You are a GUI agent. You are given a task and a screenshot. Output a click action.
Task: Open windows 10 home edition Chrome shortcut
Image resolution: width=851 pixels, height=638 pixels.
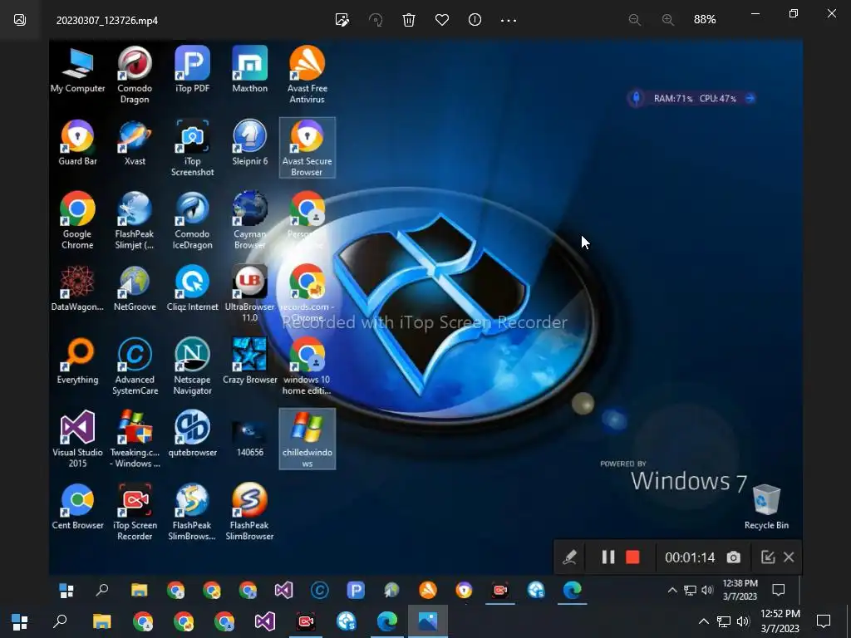click(307, 366)
